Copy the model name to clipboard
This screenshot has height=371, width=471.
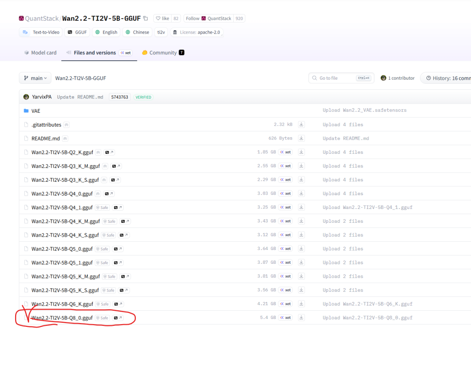(146, 18)
